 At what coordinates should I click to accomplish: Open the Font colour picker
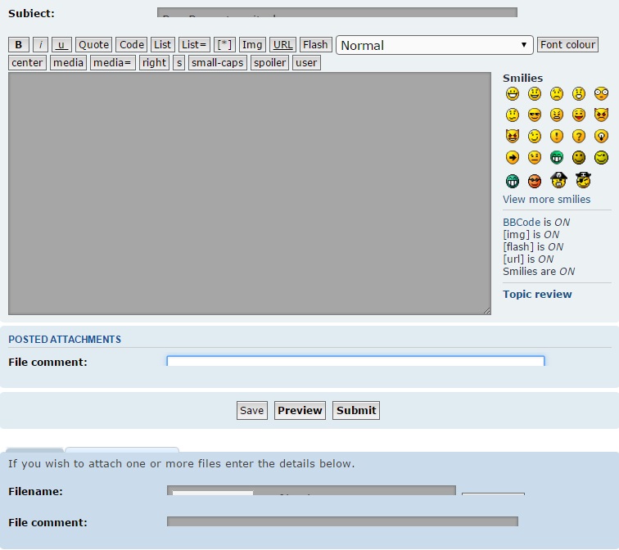567,44
